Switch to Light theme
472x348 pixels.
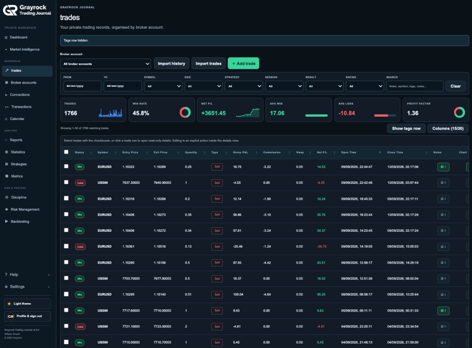pyautogui.click(x=27, y=303)
